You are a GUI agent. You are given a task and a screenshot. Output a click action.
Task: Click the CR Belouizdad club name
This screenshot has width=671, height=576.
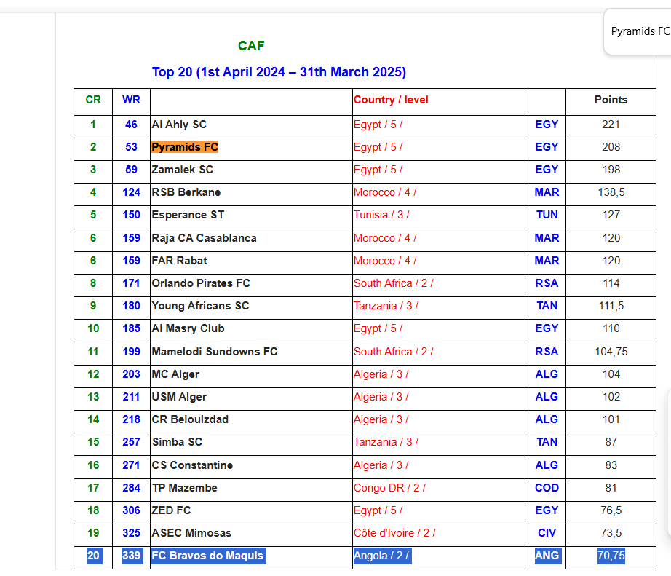click(190, 419)
